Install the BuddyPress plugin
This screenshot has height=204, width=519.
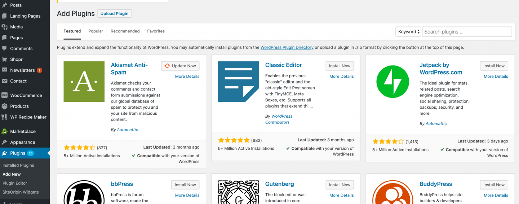pos(494,185)
